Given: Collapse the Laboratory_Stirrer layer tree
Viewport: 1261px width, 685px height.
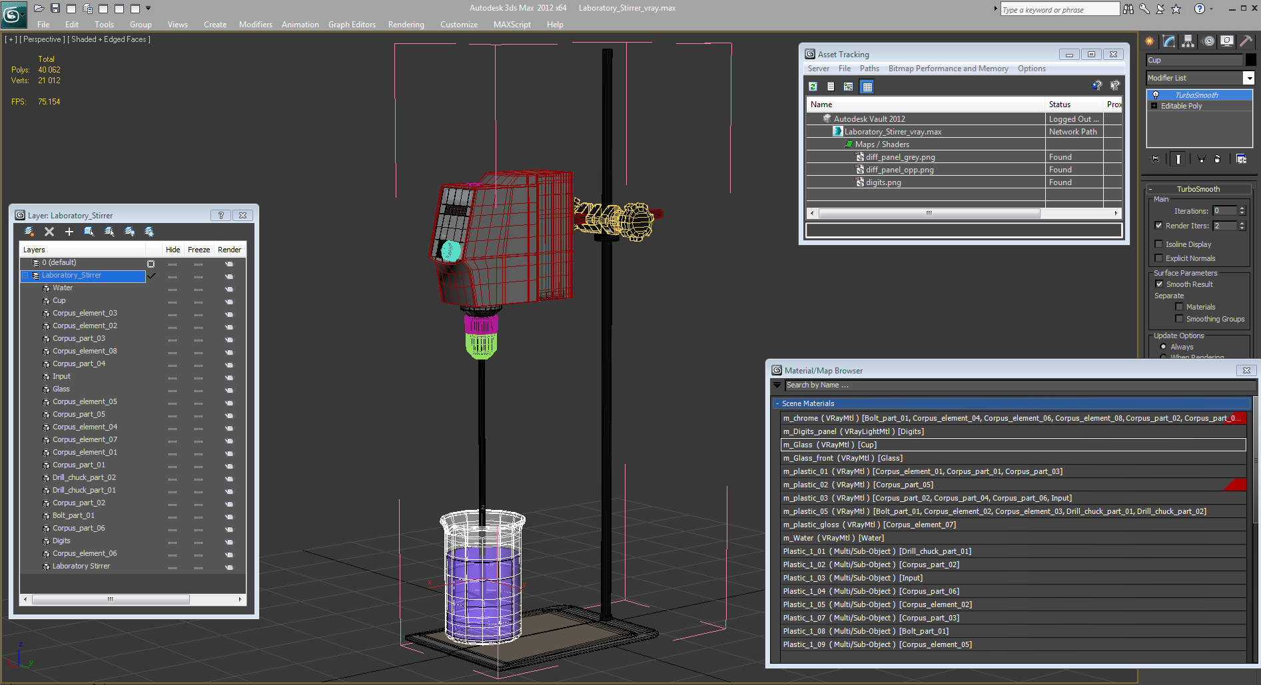Looking at the screenshot, I should coord(26,276).
